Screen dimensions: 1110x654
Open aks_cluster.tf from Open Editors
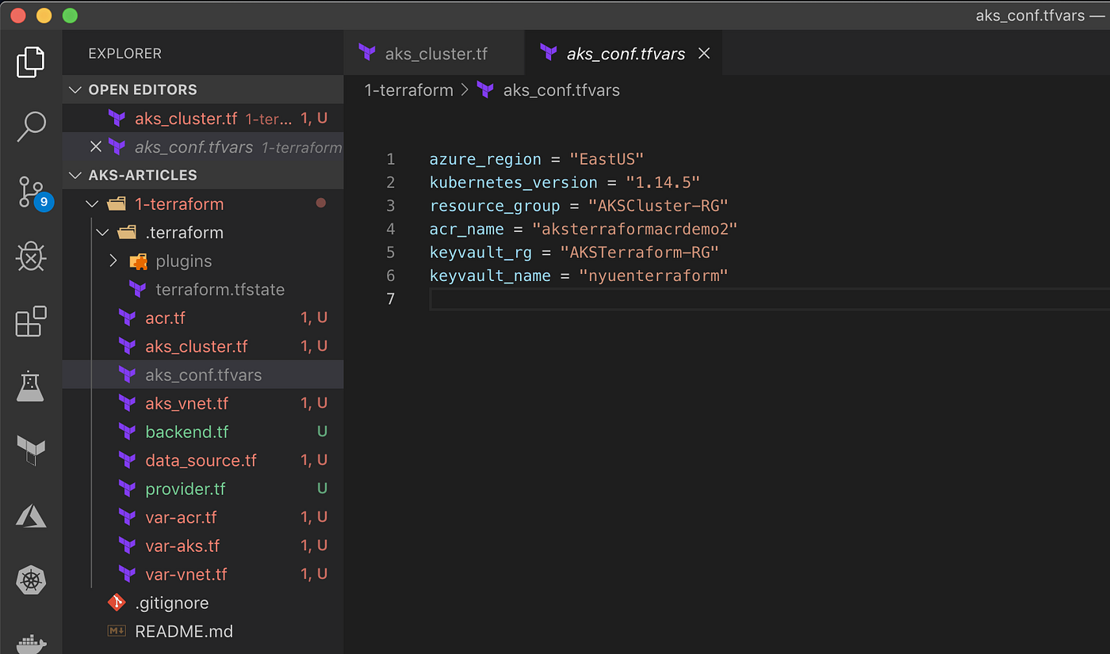tap(203, 118)
